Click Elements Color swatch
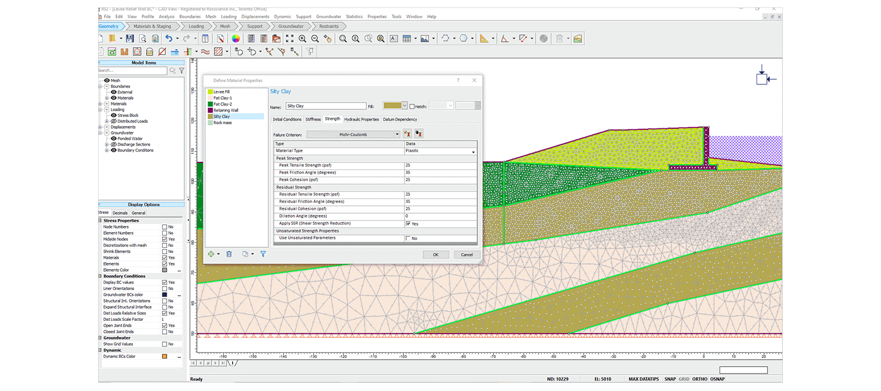The image size is (881, 391). 164,270
